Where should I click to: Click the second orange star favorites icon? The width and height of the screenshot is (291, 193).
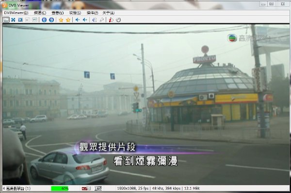tap(68, 20)
